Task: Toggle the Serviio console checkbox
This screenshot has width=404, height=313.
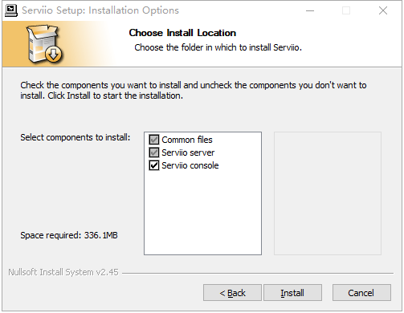Action: [154, 165]
